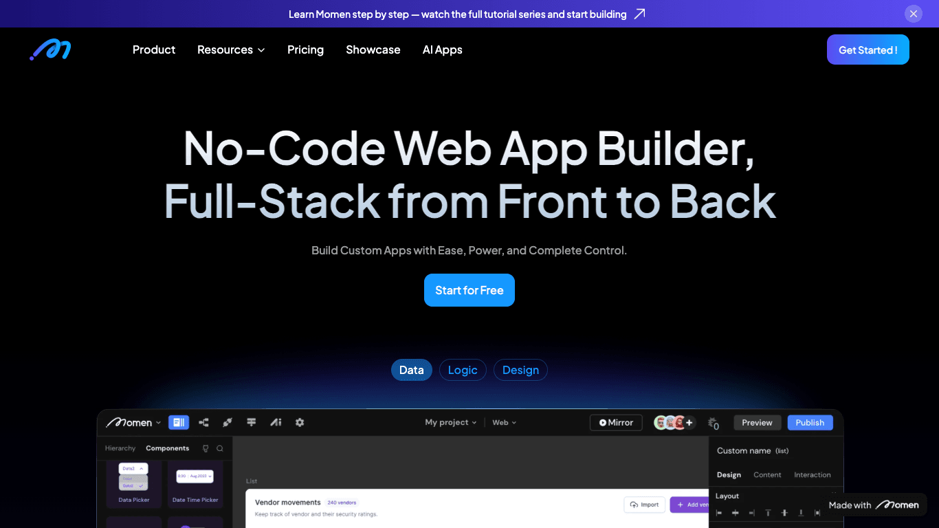The image size is (939, 528).
Task: Click the align right layout icon
Action: [x=752, y=513]
